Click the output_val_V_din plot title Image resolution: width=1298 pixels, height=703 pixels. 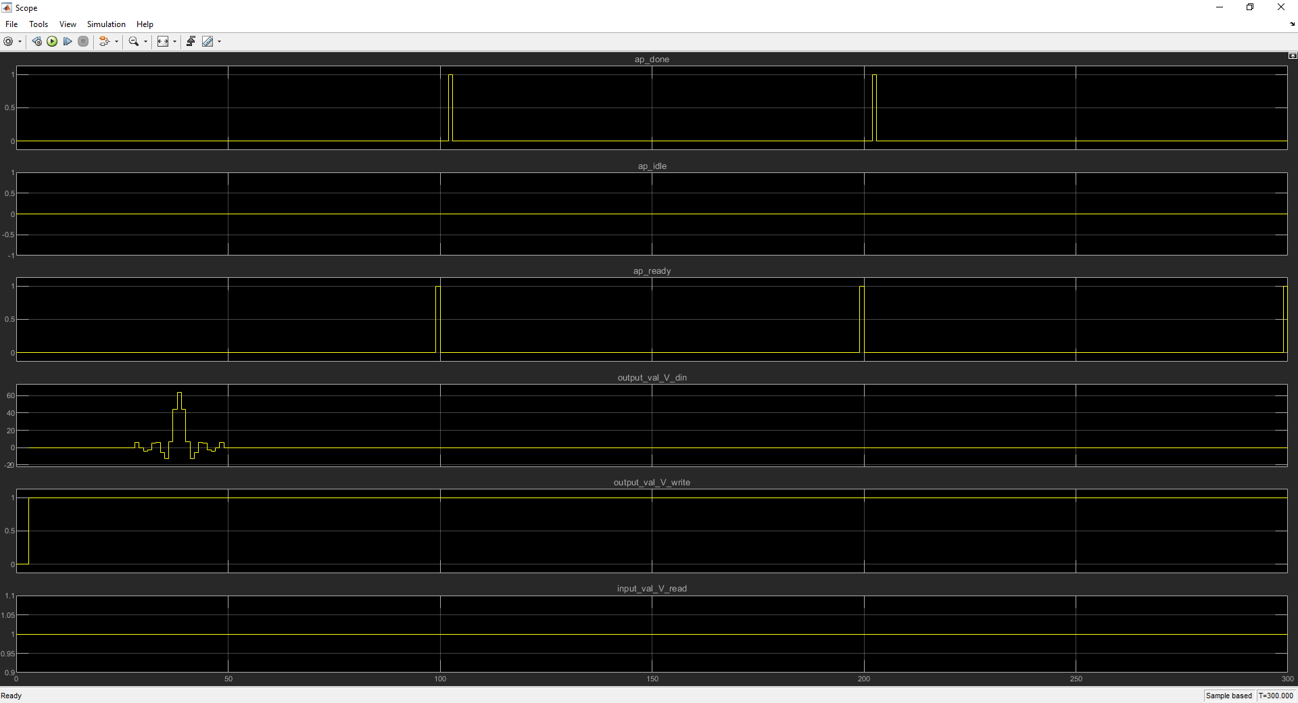(652, 378)
